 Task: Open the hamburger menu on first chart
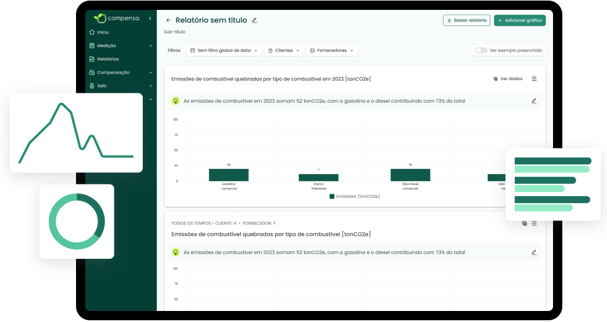(x=534, y=79)
